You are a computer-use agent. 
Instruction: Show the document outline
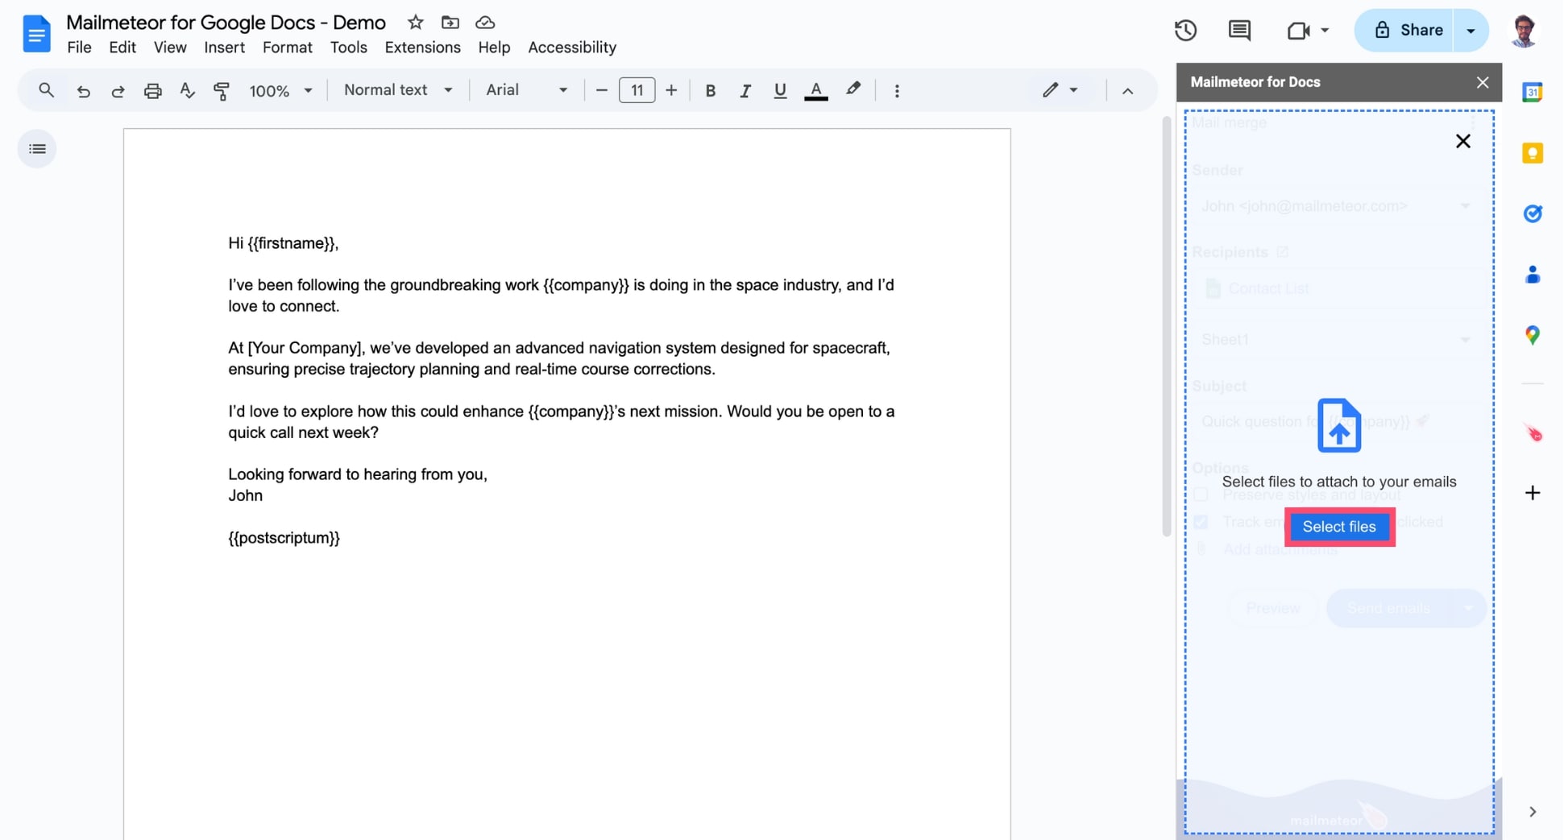click(x=37, y=149)
